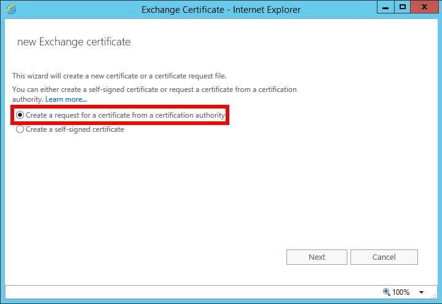Click the 100% zoom level text
442x304 pixels.
click(x=401, y=292)
